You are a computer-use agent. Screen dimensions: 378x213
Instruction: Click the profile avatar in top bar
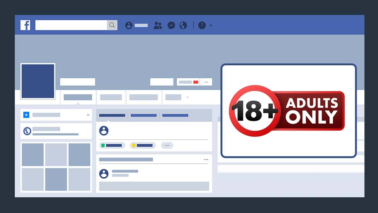click(x=129, y=25)
